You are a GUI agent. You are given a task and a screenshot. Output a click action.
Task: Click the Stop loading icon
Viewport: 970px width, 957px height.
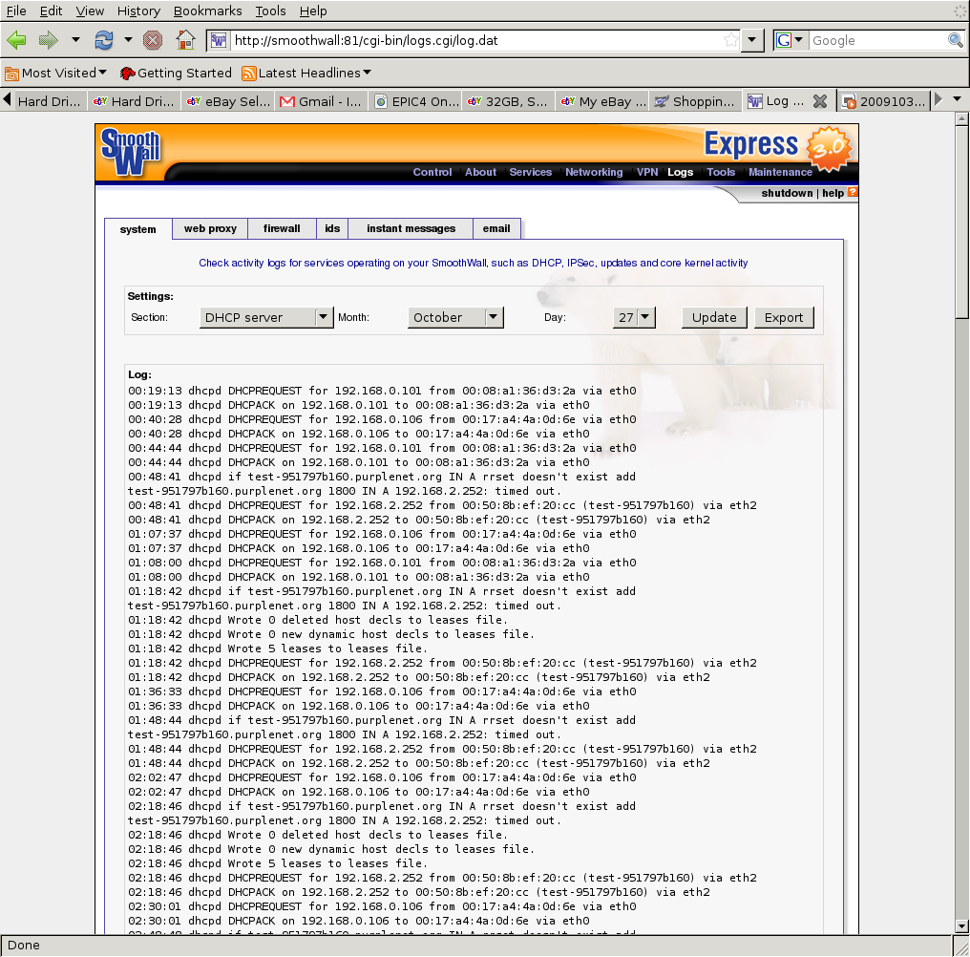152,40
